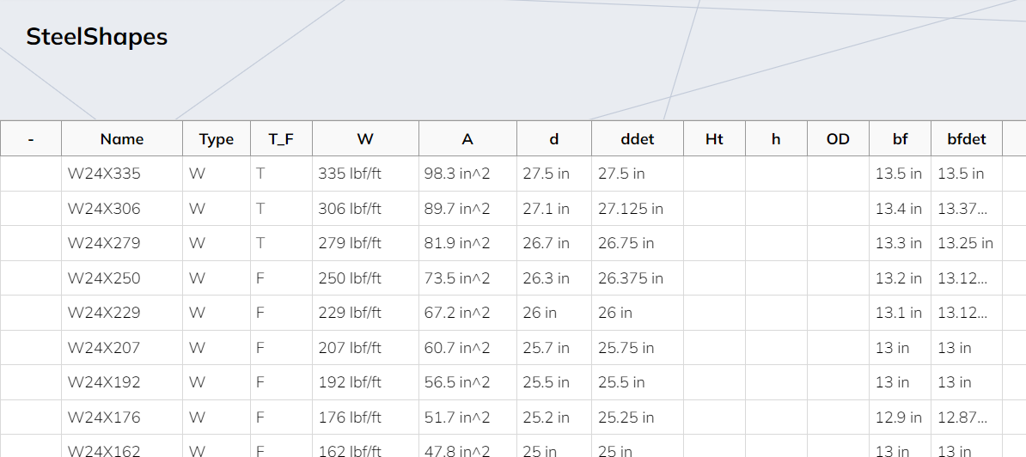
Task: Click the 26.375 in ddet cell
Action: pos(638,277)
